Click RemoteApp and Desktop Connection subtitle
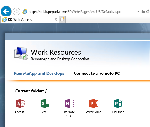This screenshot has width=150, height=127. coord(60,59)
